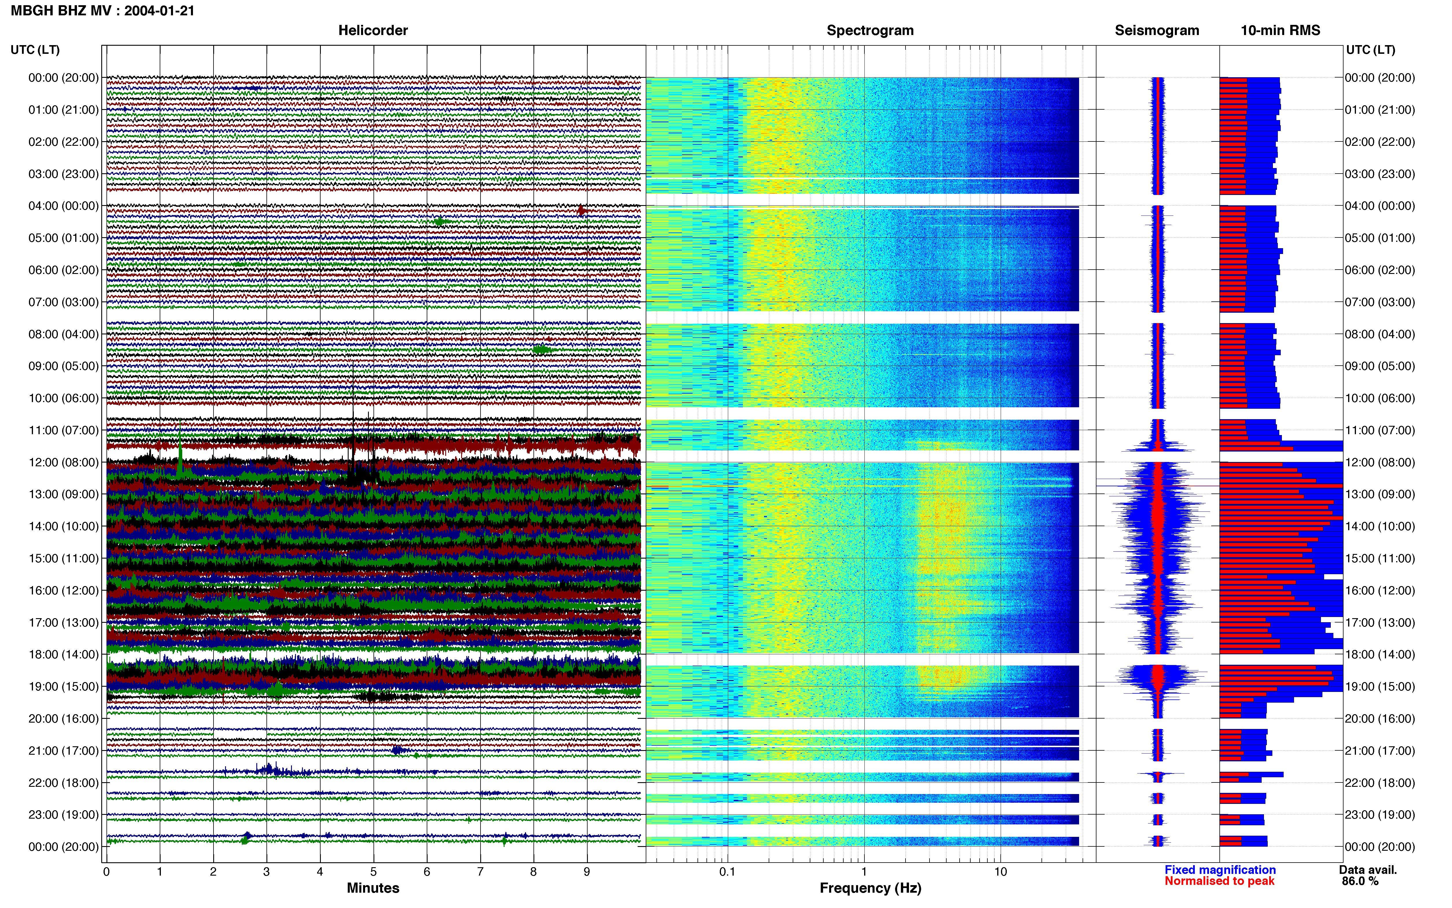Click the left UTC (LT) axis label
This screenshot has height=908, width=1452.
(35, 49)
